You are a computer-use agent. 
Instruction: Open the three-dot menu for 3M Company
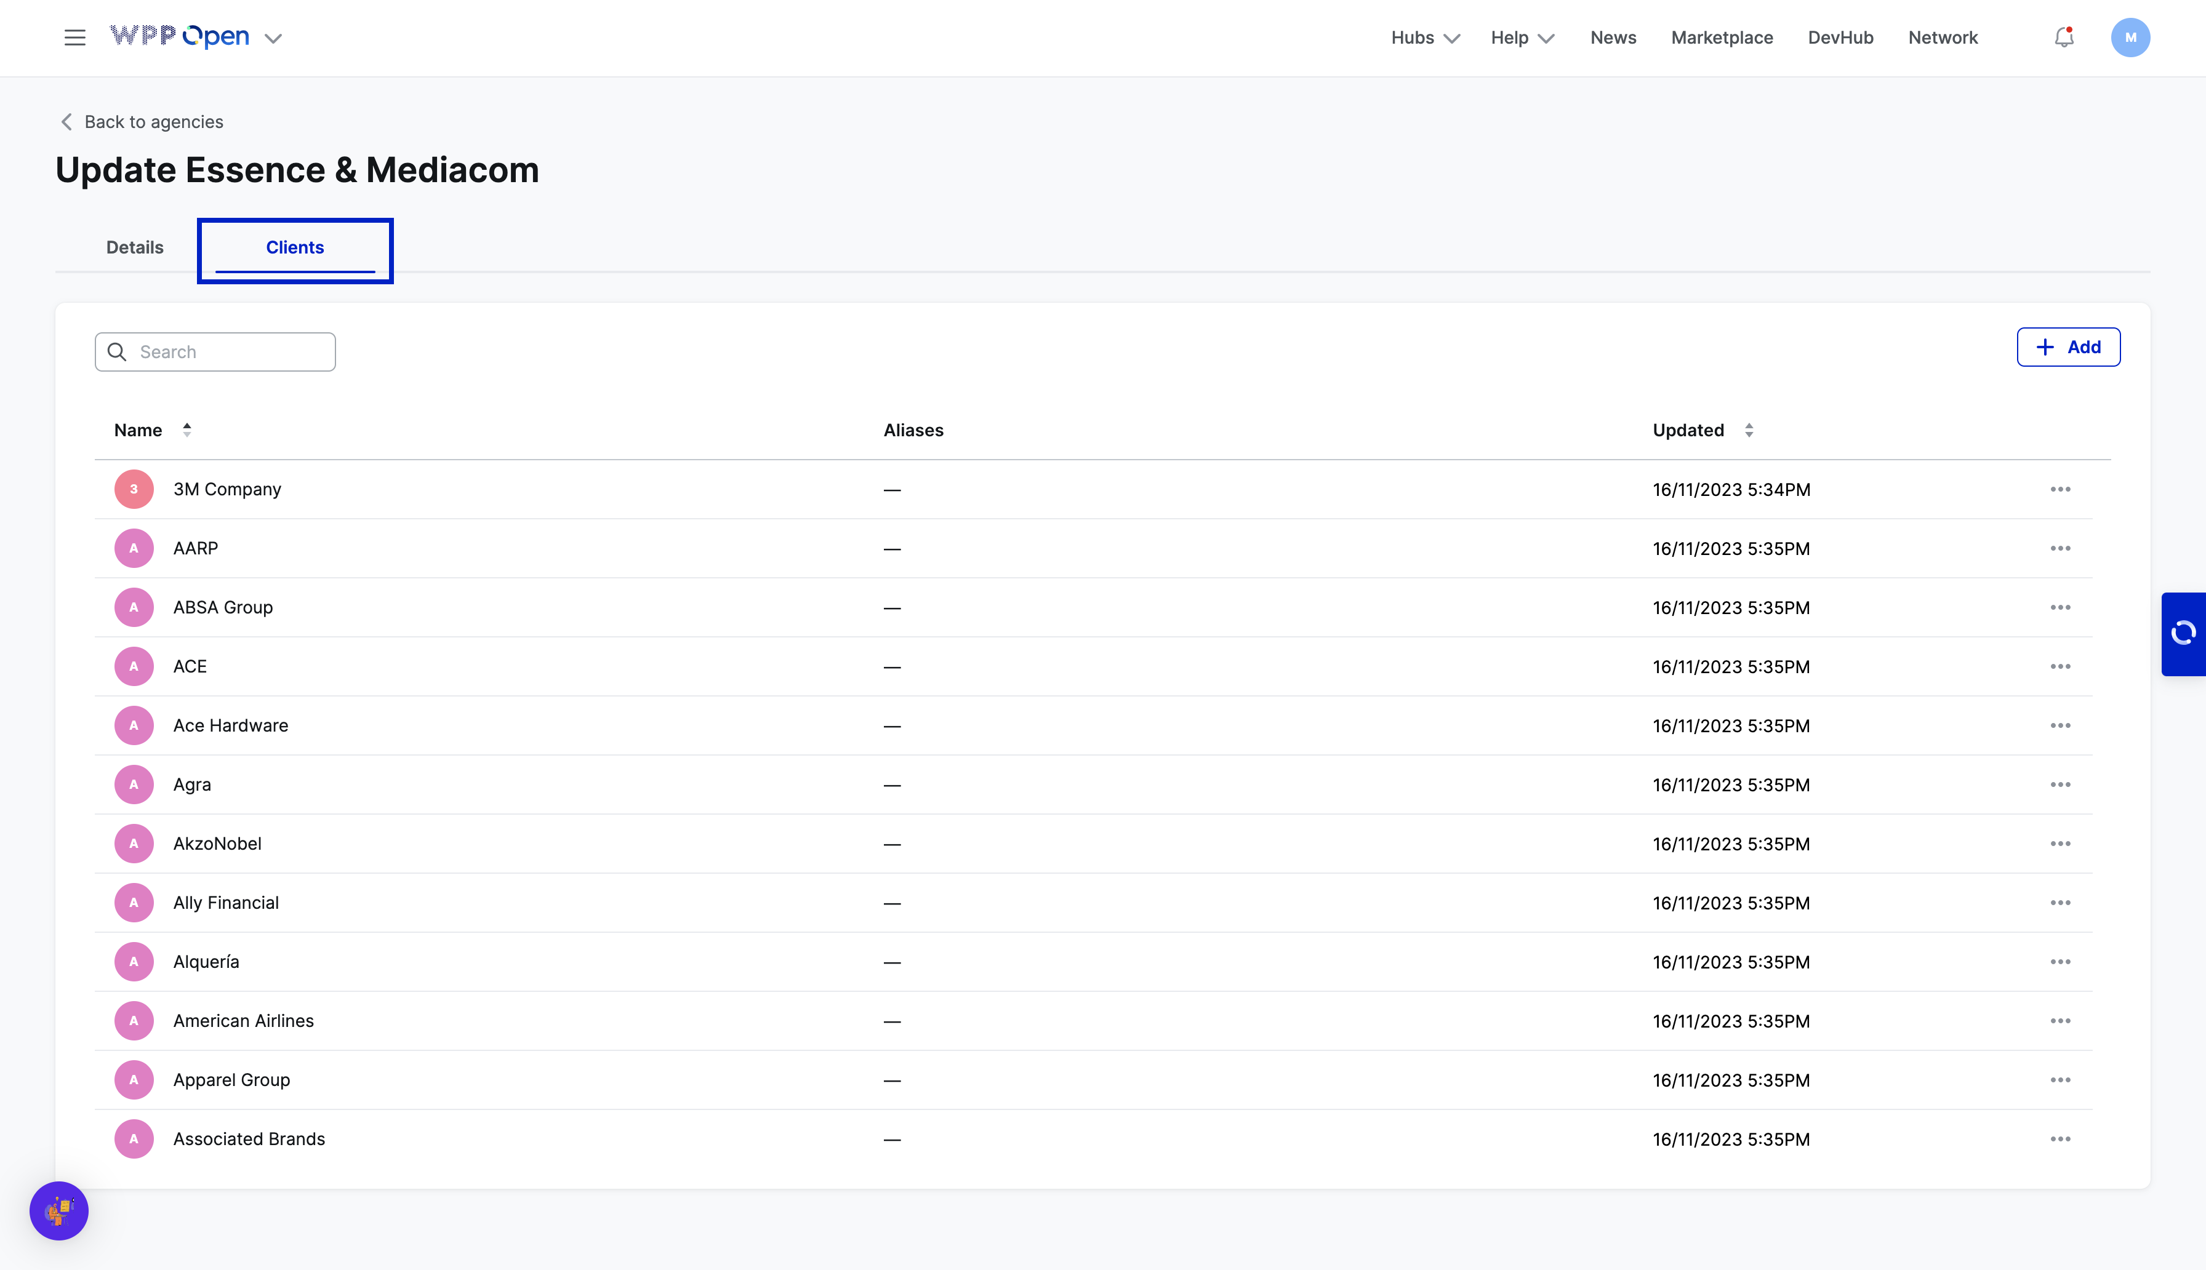2060,489
